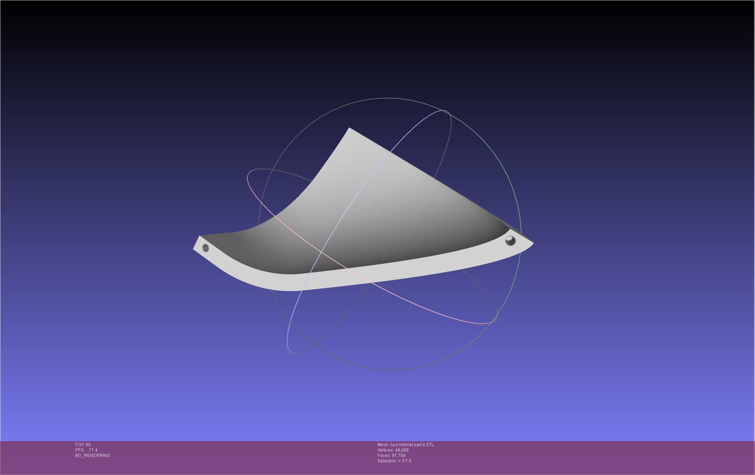Click the right screw hole on the mesh

point(510,240)
